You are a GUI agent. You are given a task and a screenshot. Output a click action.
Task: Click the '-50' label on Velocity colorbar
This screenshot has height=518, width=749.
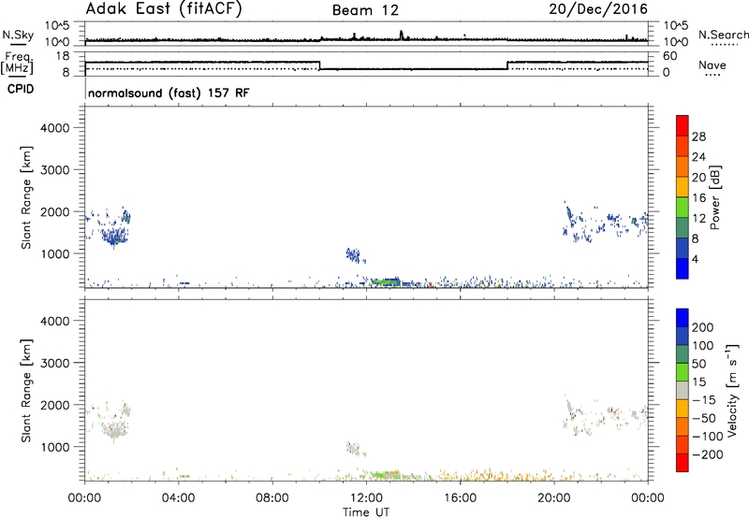[706, 418]
